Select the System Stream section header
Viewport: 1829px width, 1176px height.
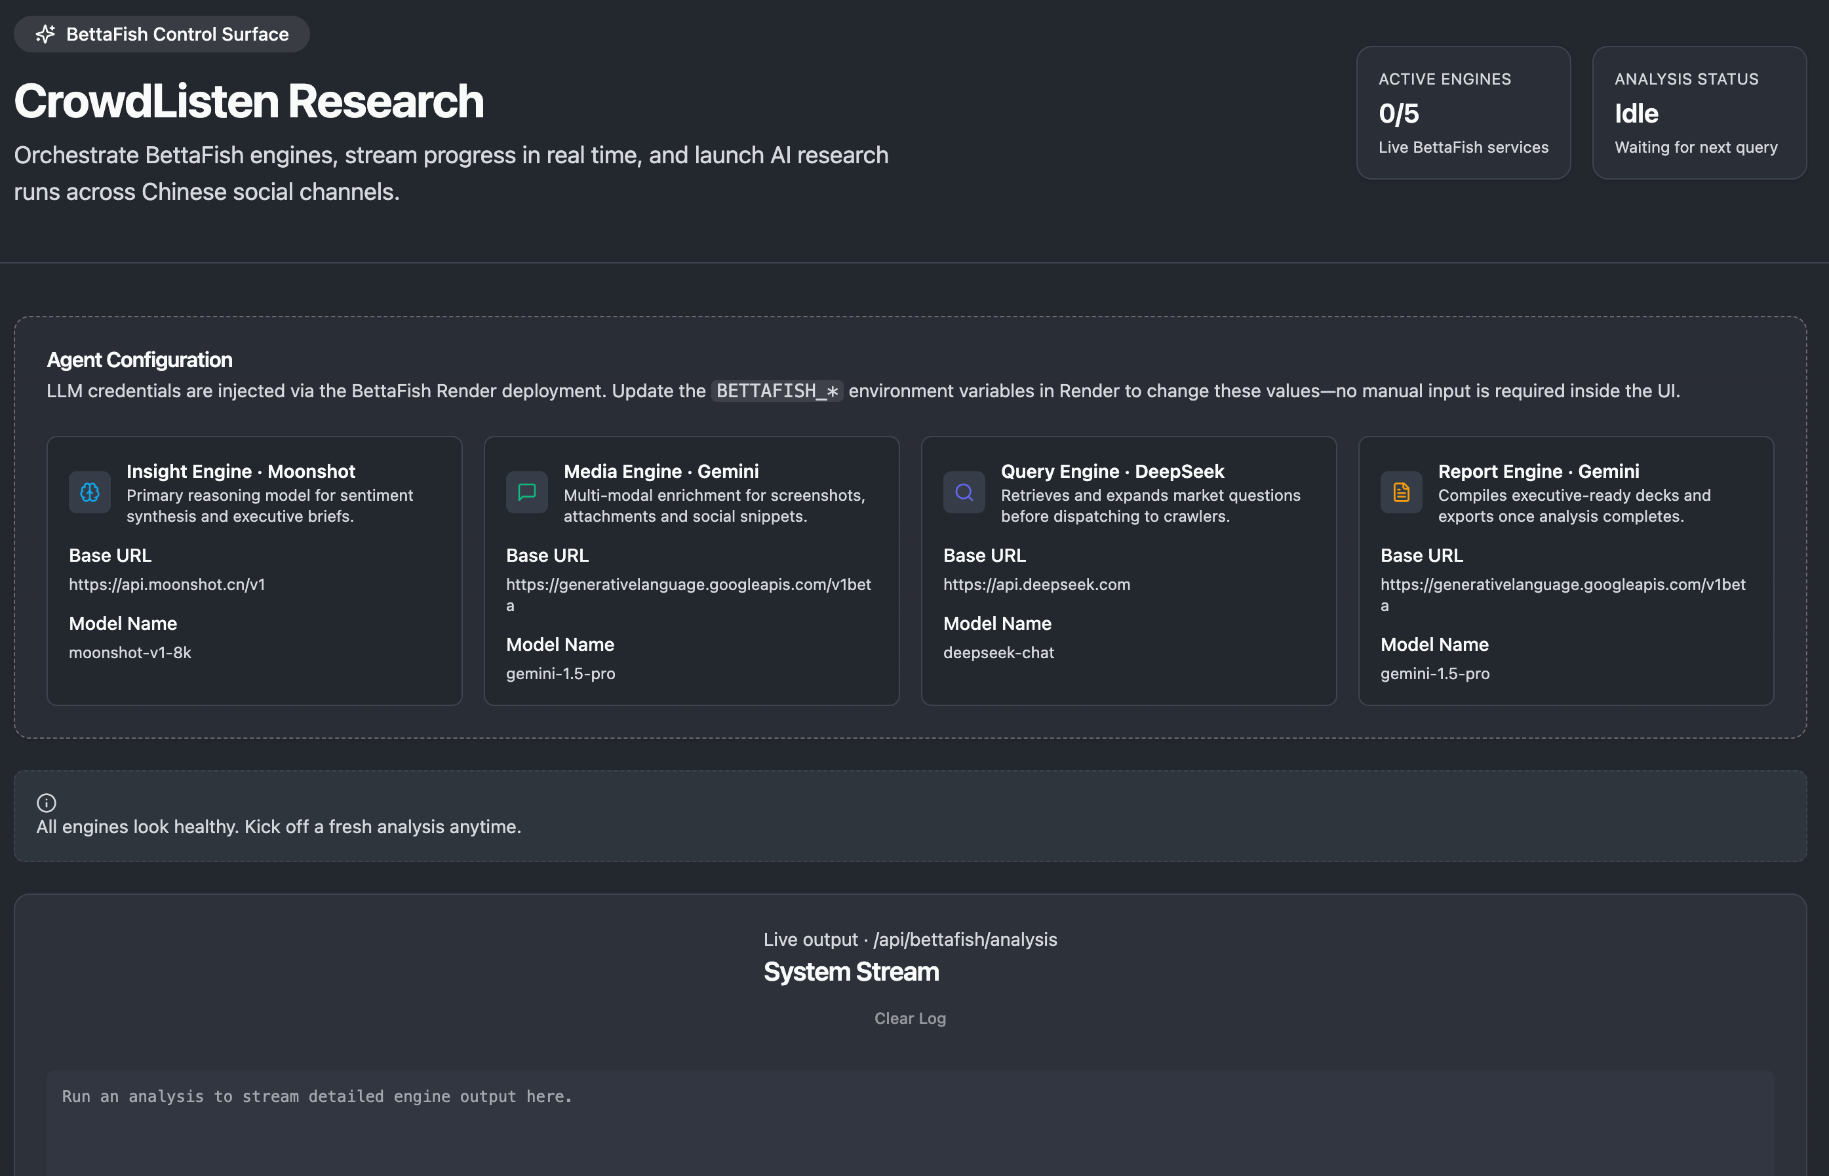pos(852,971)
